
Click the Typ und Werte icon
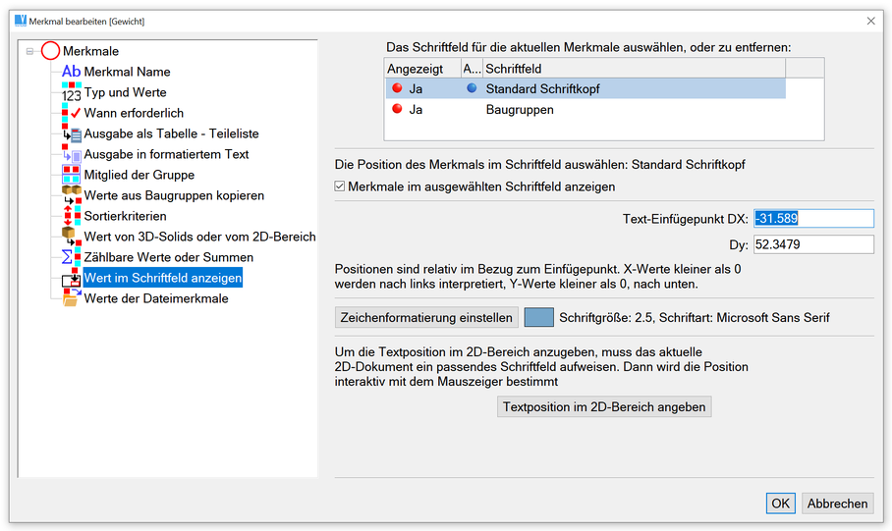coord(71,92)
